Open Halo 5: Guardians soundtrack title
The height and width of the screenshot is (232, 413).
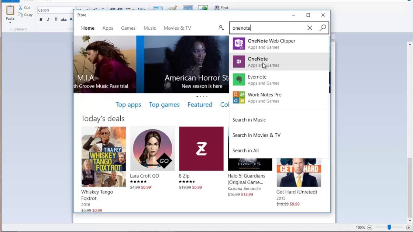click(247, 179)
